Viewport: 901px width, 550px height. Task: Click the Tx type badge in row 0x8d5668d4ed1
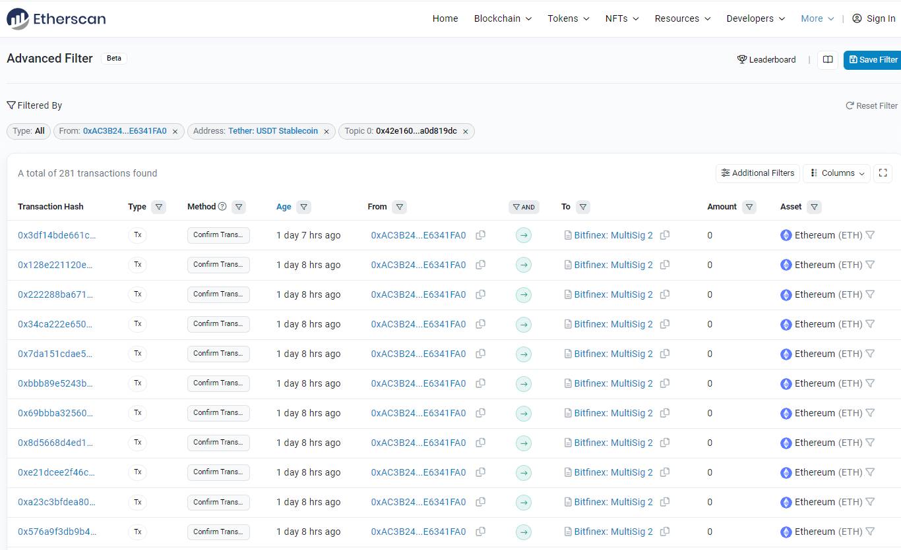137,443
